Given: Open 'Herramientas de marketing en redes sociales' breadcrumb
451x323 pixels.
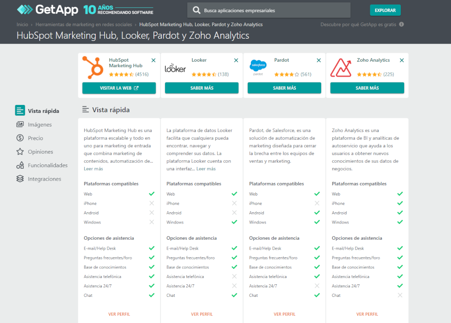Looking at the screenshot, I should coord(84,24).
